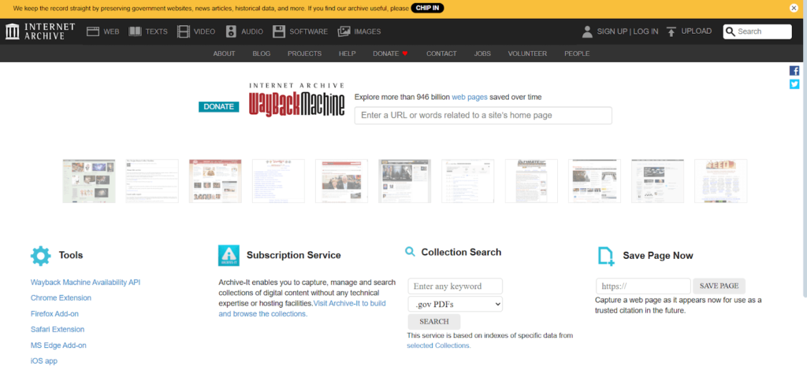Click the red heart beside Donate
The image size is (807, 366).
[405, 54]
